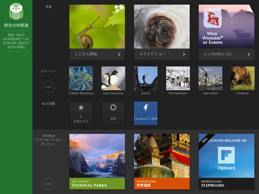This screenshot has width=259, height=194.
Task: Click the Facebook に接続 label
Action: 146,118
